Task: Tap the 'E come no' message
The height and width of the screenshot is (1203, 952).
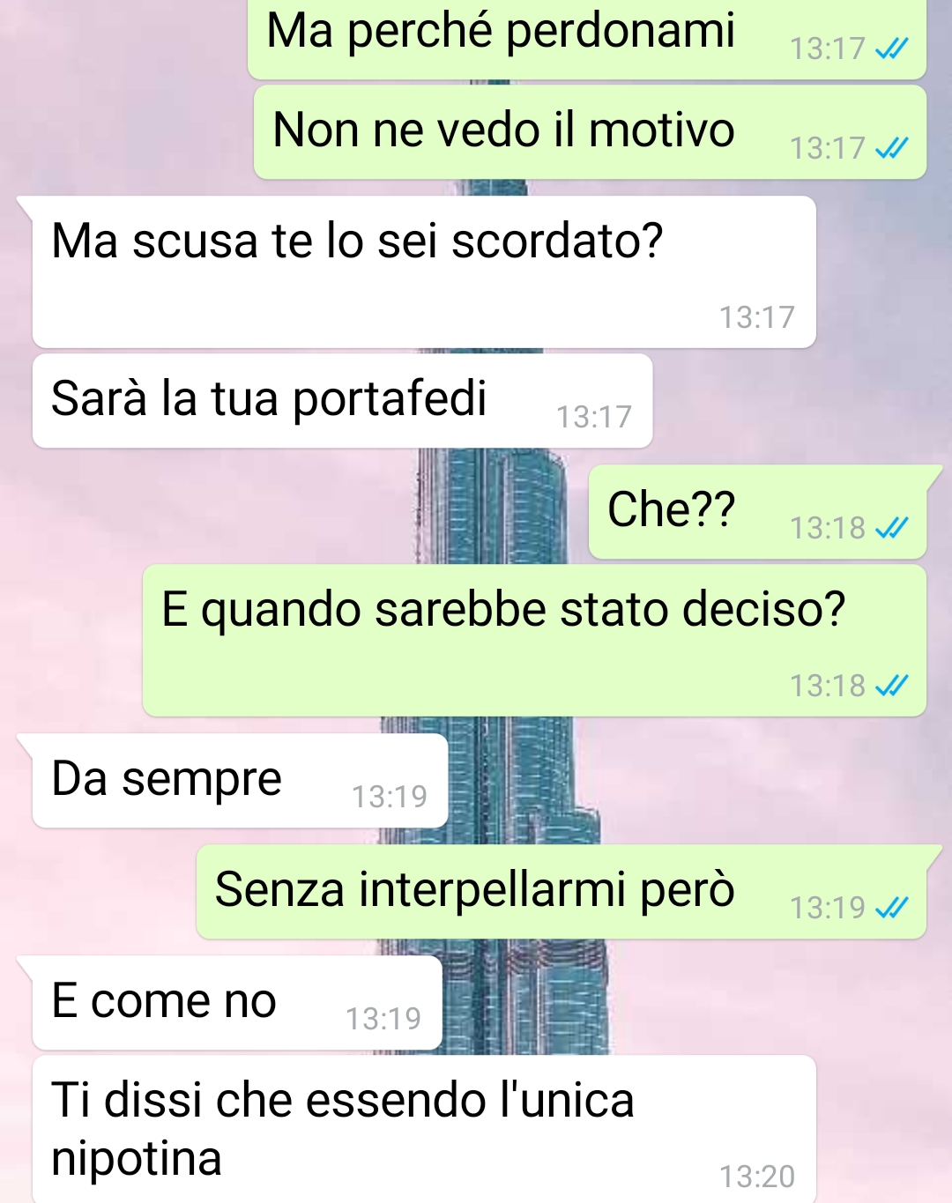Action: pyautogui.click(x=237, y=1003)
